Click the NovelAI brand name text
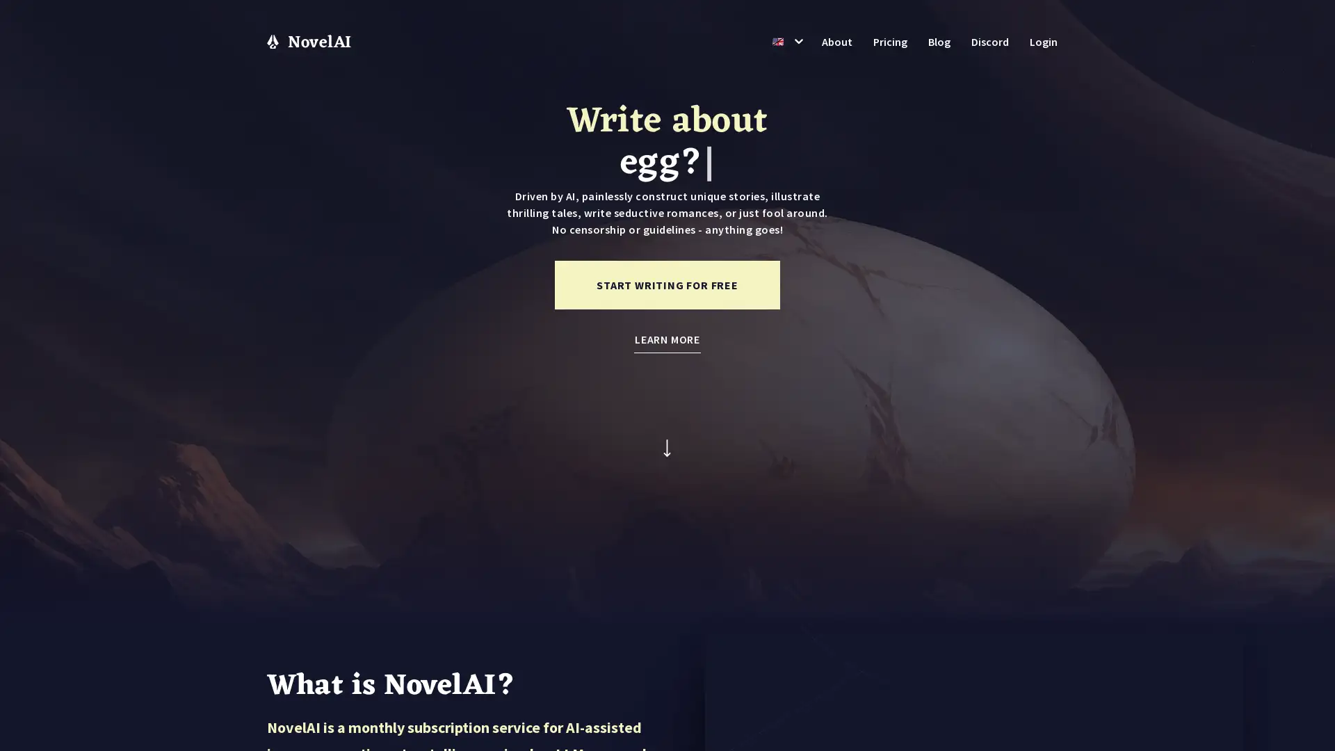Image resolution: width=1335 pixels, height=751 pixels. (318, 42)
